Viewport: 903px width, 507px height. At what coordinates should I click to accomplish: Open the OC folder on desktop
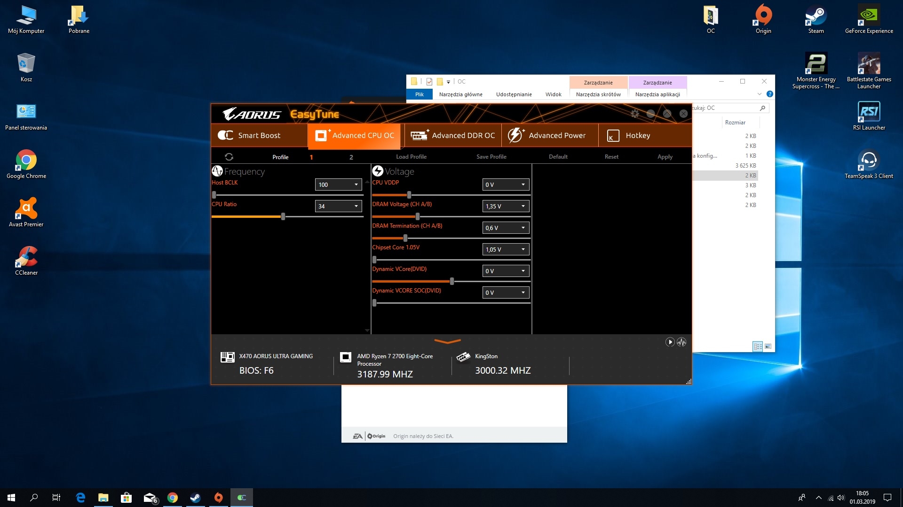(x=711, y=20)
